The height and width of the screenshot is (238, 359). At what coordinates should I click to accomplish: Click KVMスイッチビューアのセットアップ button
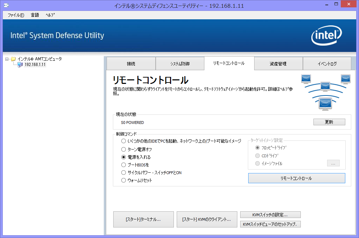pos(270,224)
